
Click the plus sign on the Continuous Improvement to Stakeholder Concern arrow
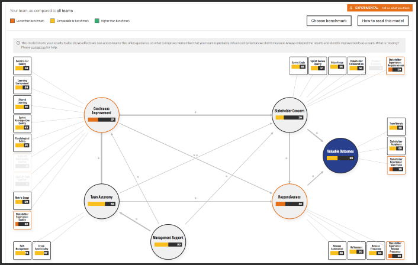(195, 112)
